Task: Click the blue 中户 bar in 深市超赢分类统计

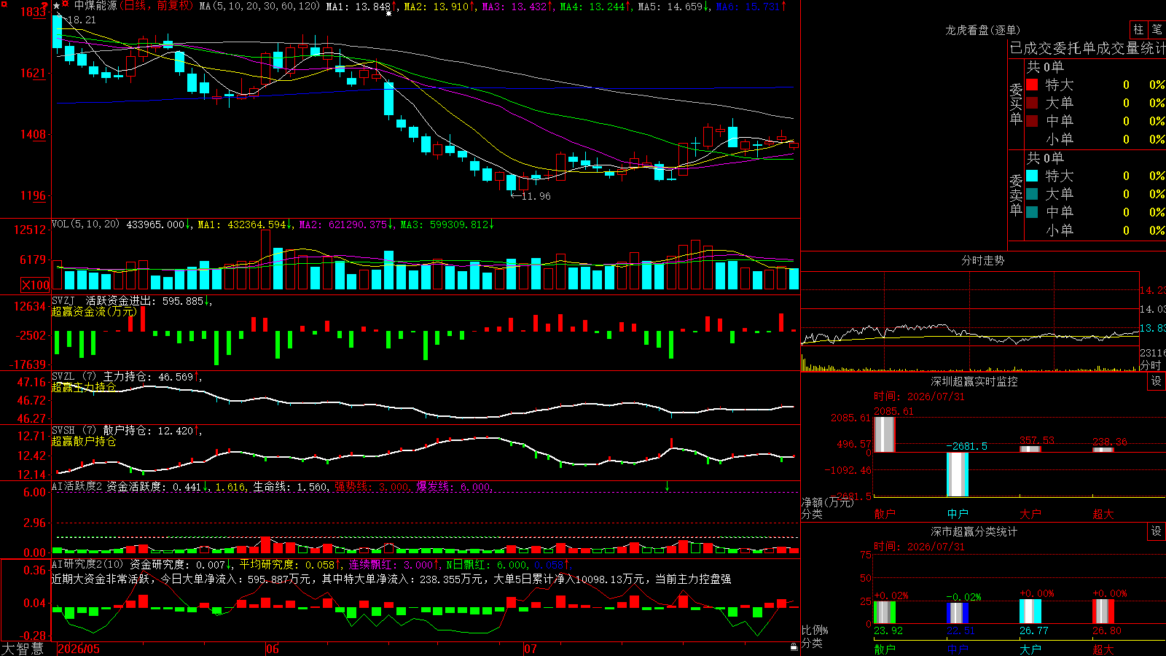Action: [958, 613]
